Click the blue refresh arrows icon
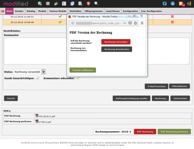This screenshot has height=149, width=194. point(165,4)
